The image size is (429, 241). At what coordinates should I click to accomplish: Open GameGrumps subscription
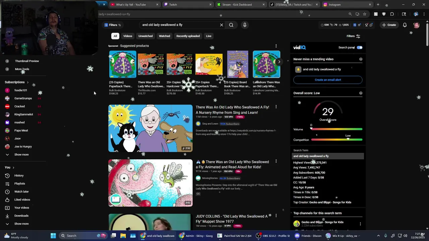[23, 98]
